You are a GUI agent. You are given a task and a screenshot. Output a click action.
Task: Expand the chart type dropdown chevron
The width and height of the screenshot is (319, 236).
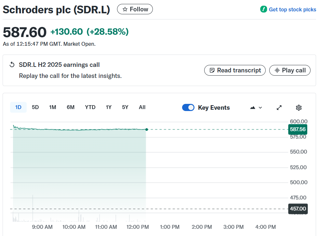(260, 108)
